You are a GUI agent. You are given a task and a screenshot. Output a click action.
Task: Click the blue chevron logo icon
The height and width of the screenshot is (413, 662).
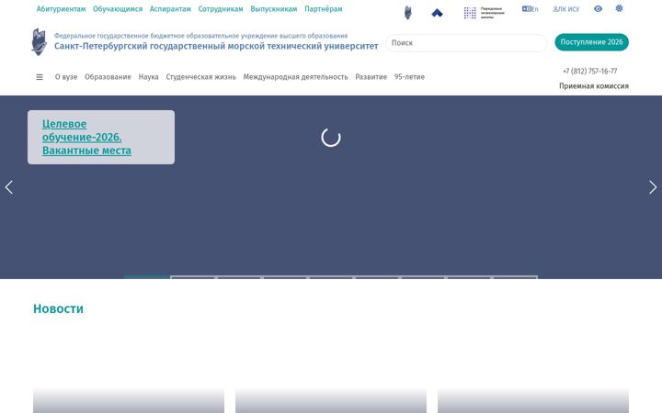437,13
